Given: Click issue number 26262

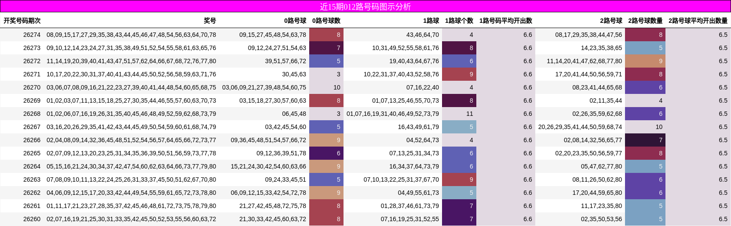Looking at the screenshot, I should click(32, 193).
